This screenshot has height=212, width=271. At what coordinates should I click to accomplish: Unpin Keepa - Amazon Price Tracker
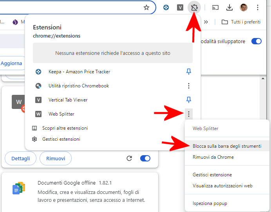coord(188,72)
